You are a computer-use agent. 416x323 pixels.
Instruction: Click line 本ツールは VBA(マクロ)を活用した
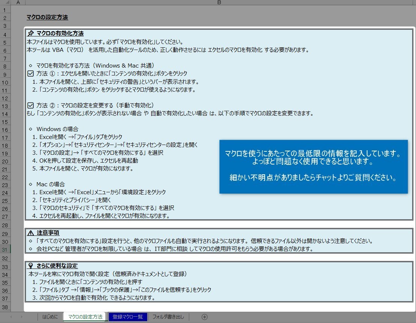coord(168,50)
